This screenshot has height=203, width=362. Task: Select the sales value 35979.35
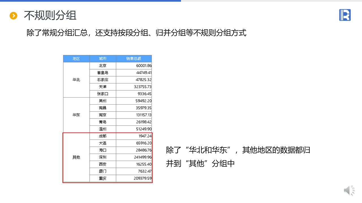(144, 108)
